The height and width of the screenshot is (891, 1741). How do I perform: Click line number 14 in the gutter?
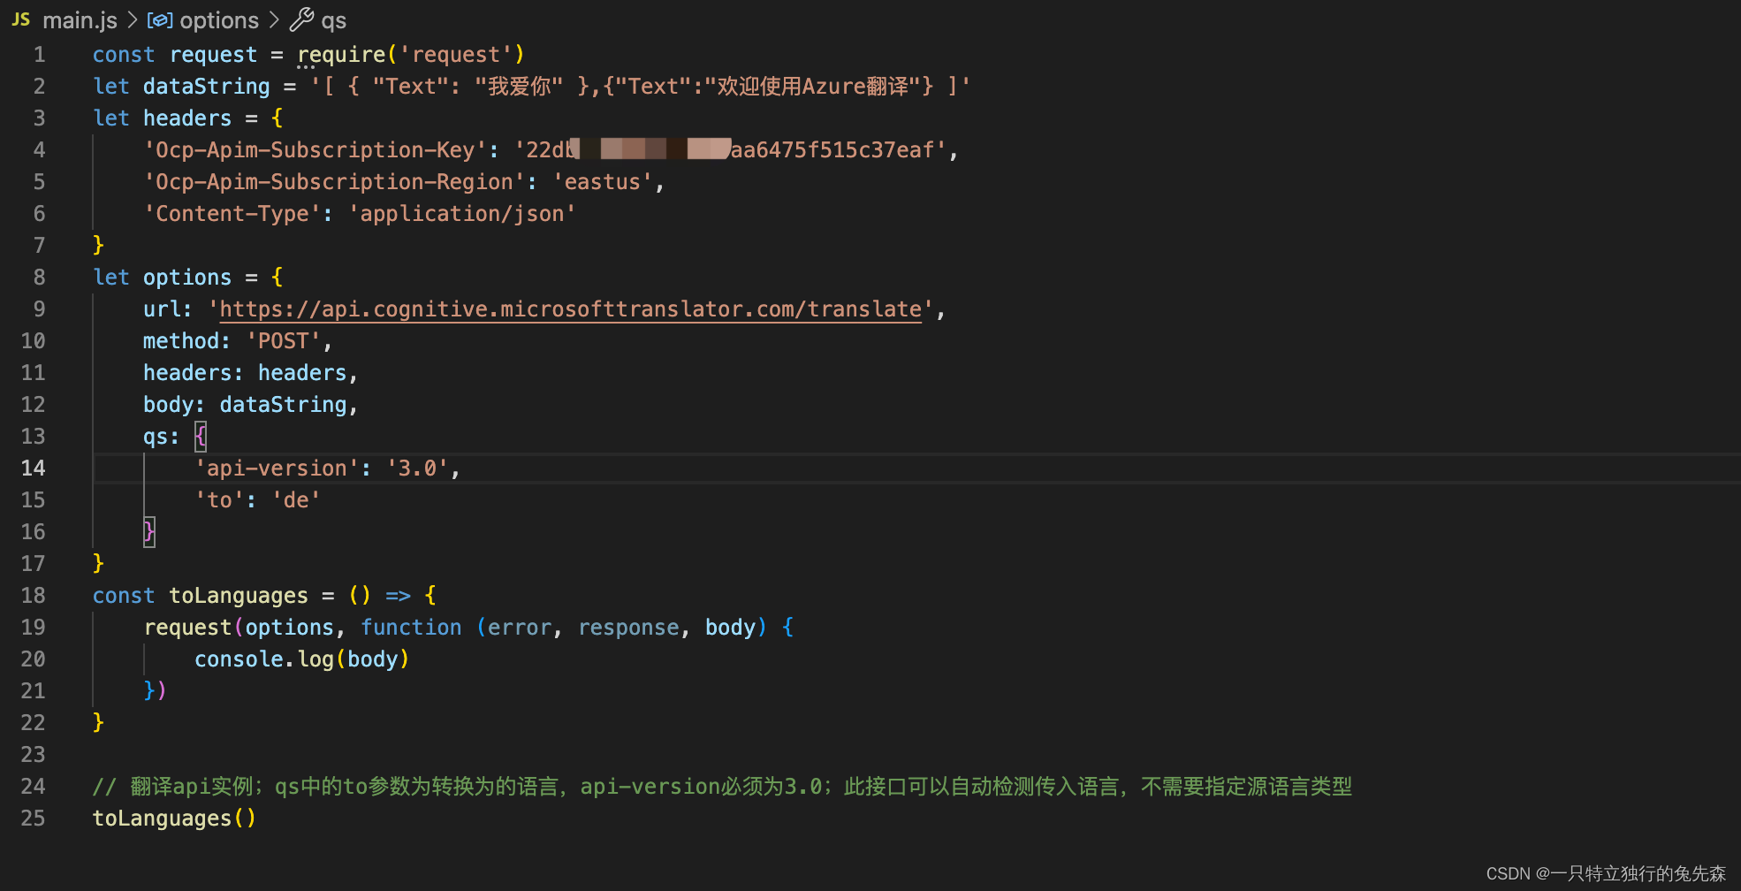[34, 468]
